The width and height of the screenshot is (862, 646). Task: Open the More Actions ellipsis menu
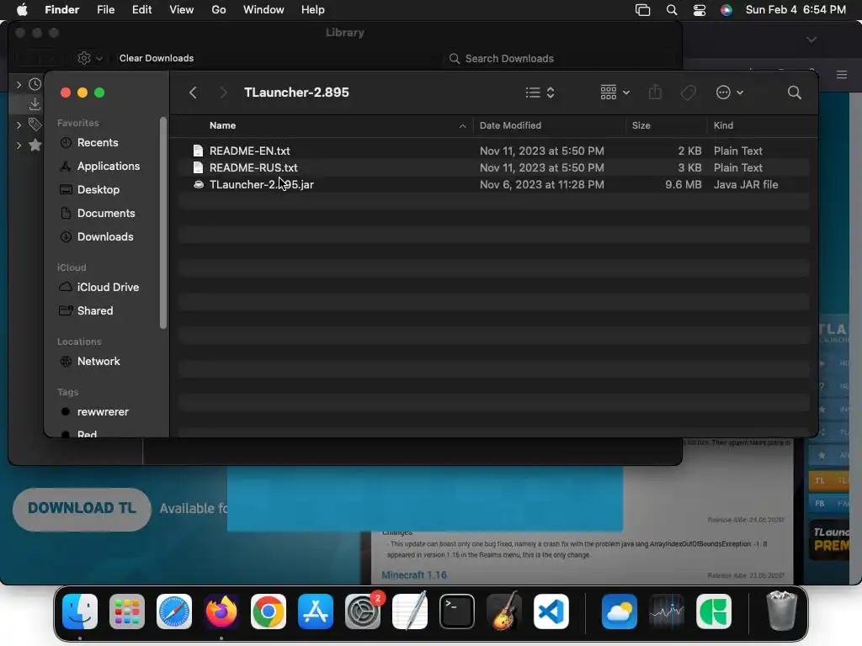click(x=730, y=93)
